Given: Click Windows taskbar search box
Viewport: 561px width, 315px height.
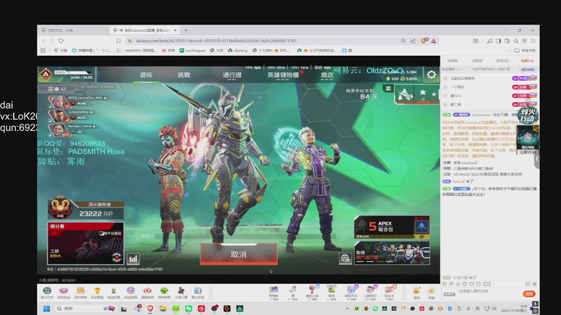Looking at the screenshot, I should click(85, 309).
